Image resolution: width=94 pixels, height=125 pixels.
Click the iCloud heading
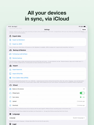click(x=15, y=85)
